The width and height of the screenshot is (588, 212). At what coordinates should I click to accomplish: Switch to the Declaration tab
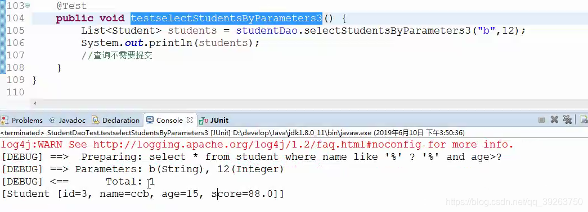(116, 121)
